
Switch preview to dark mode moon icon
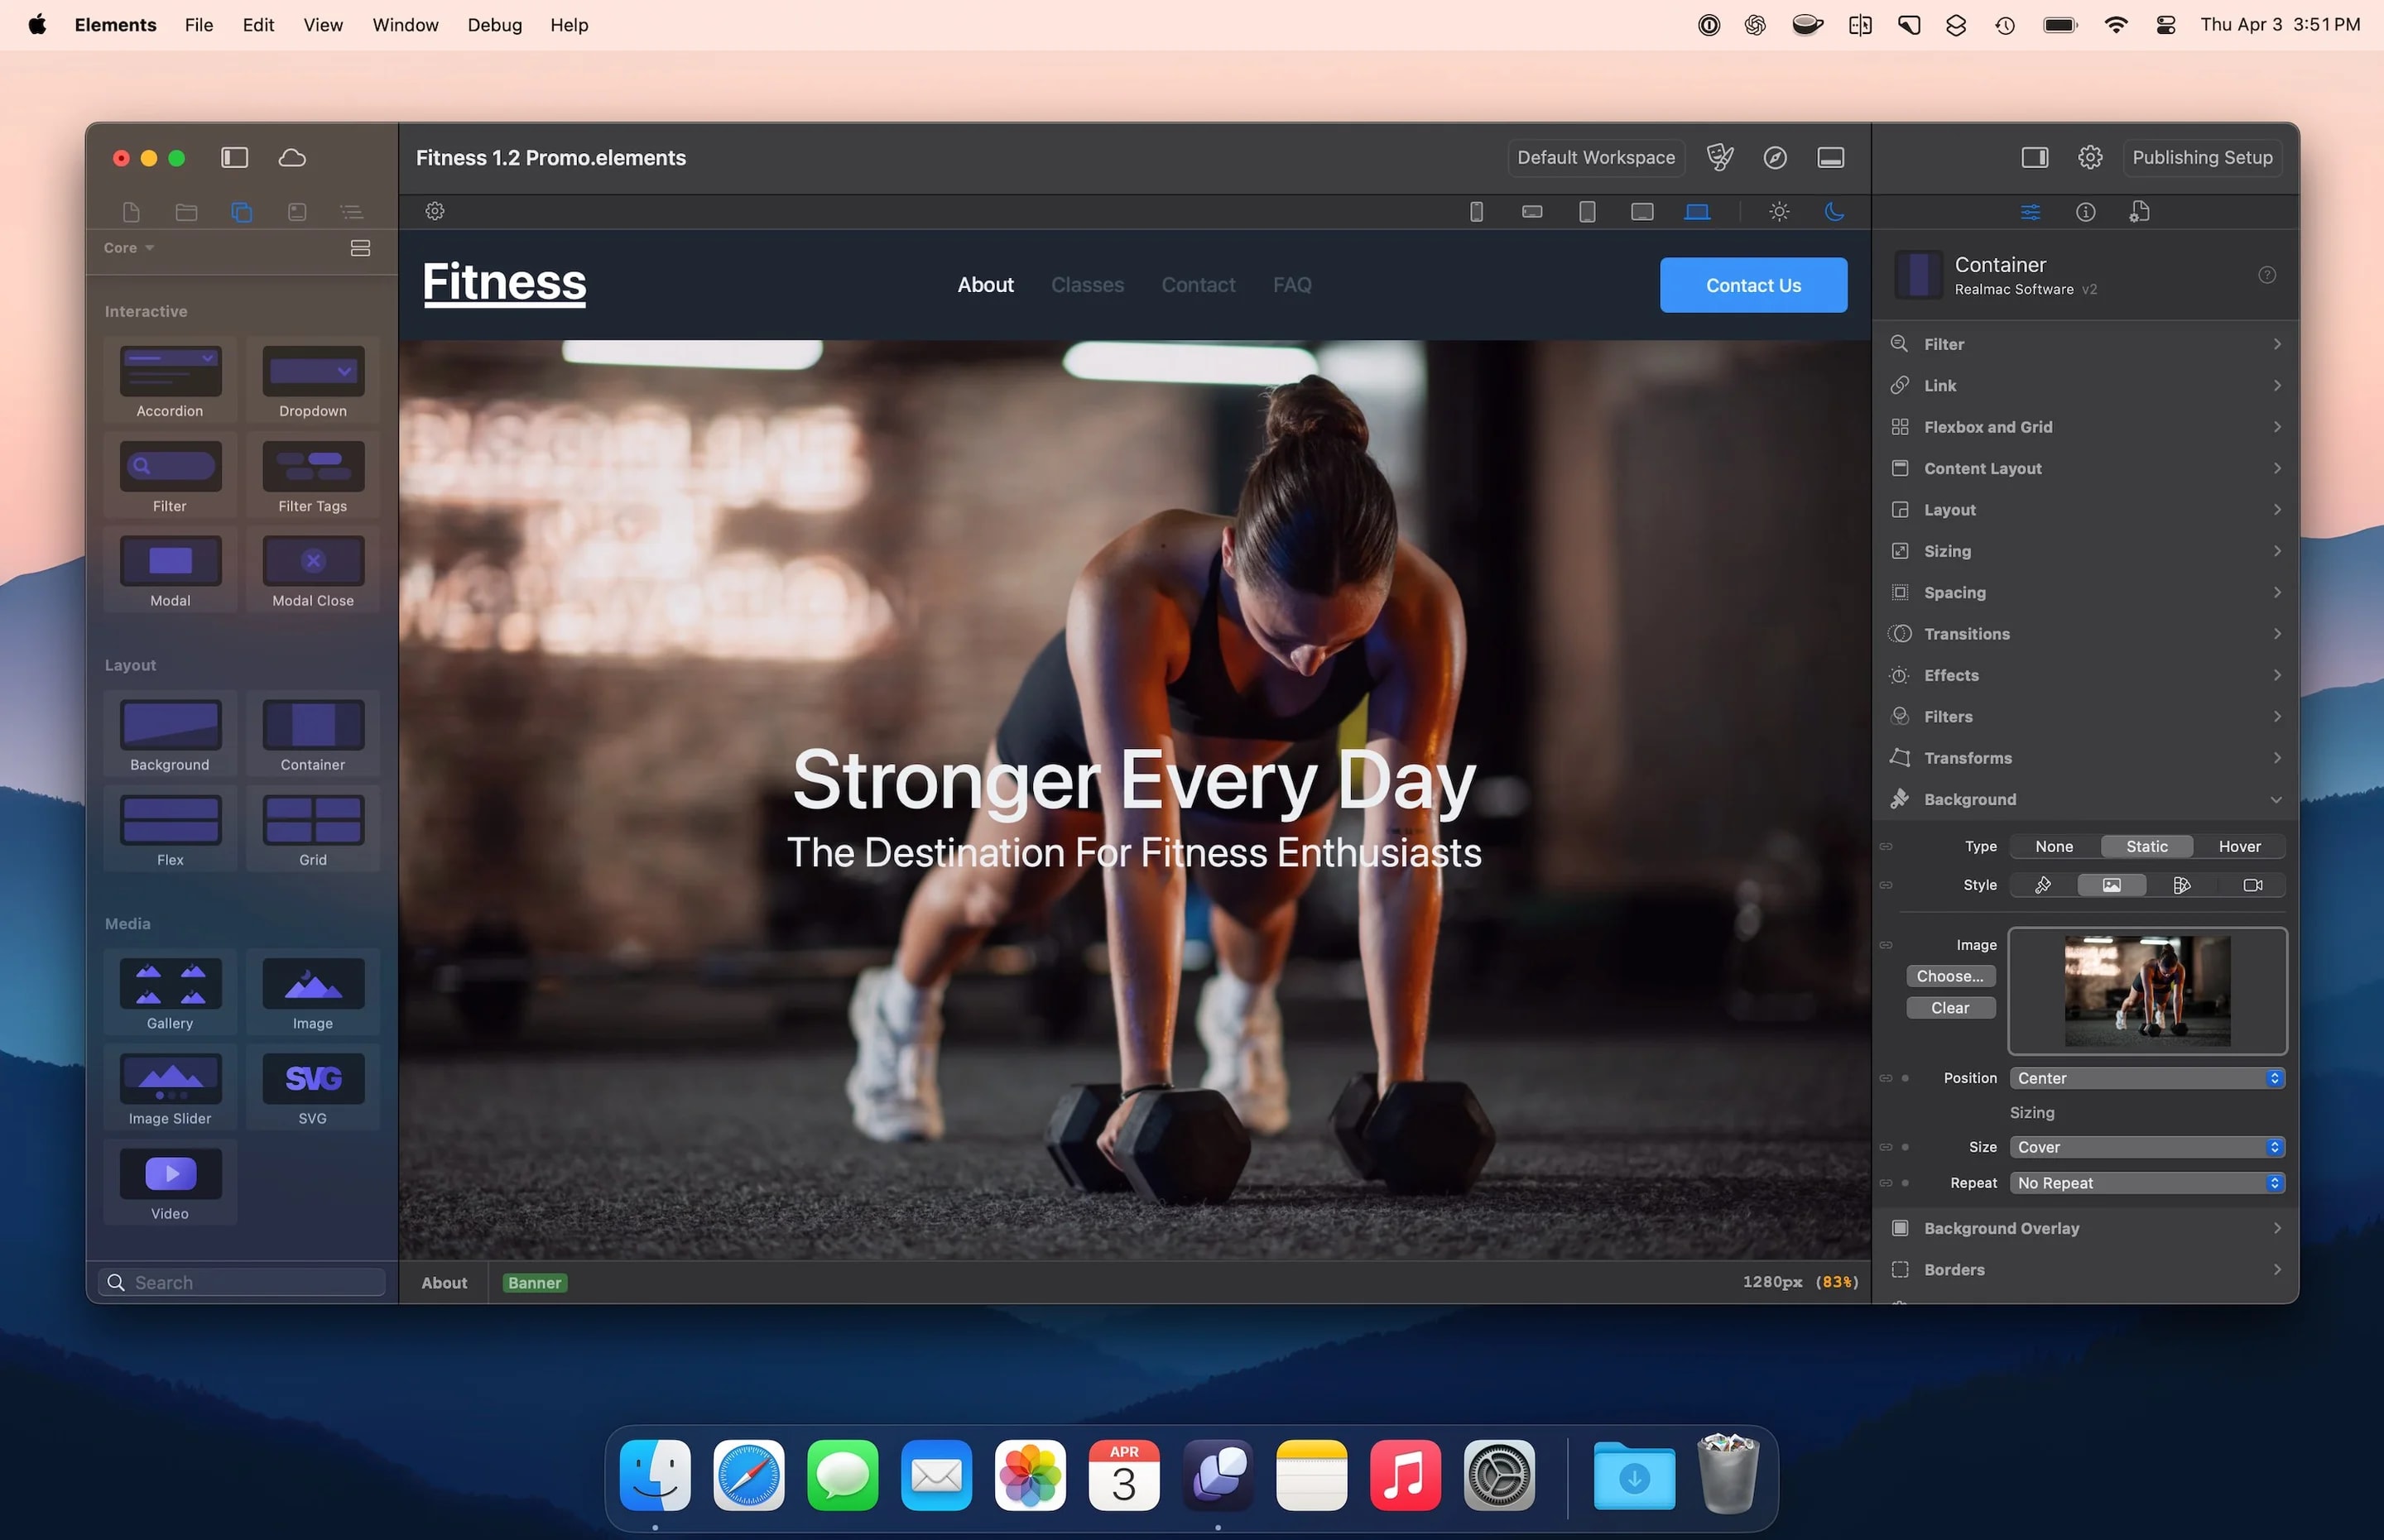[x=1834, y=212]
